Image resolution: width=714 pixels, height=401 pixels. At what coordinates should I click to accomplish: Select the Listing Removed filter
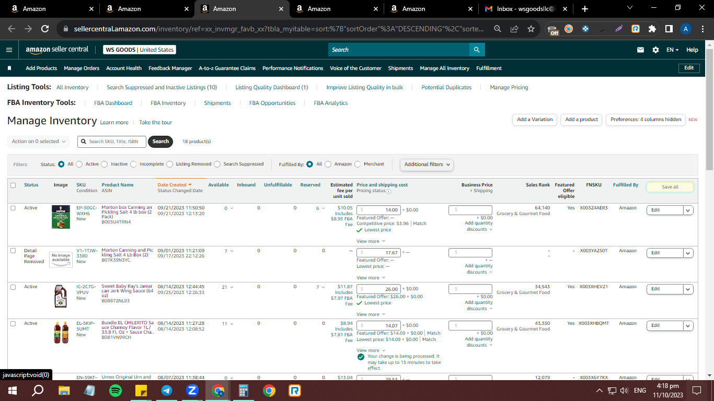point(170,164)
